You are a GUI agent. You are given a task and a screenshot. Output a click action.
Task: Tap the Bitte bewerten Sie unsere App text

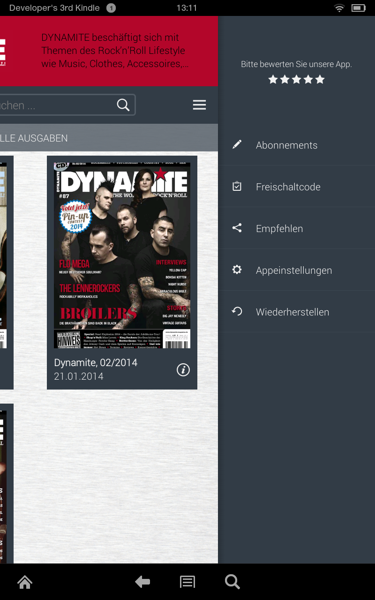296,64
